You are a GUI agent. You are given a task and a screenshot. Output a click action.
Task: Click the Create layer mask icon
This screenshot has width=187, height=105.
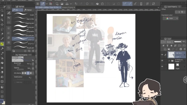point(181,49)
